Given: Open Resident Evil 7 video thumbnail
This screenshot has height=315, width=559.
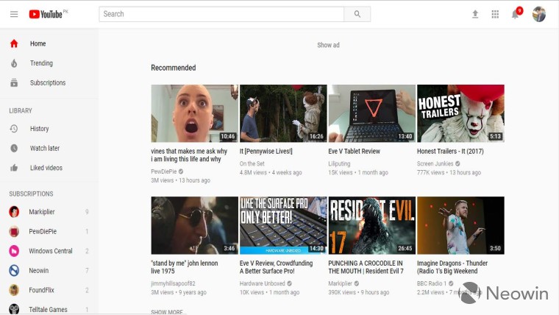Looking at the screenshot, I should click(372, 225).
